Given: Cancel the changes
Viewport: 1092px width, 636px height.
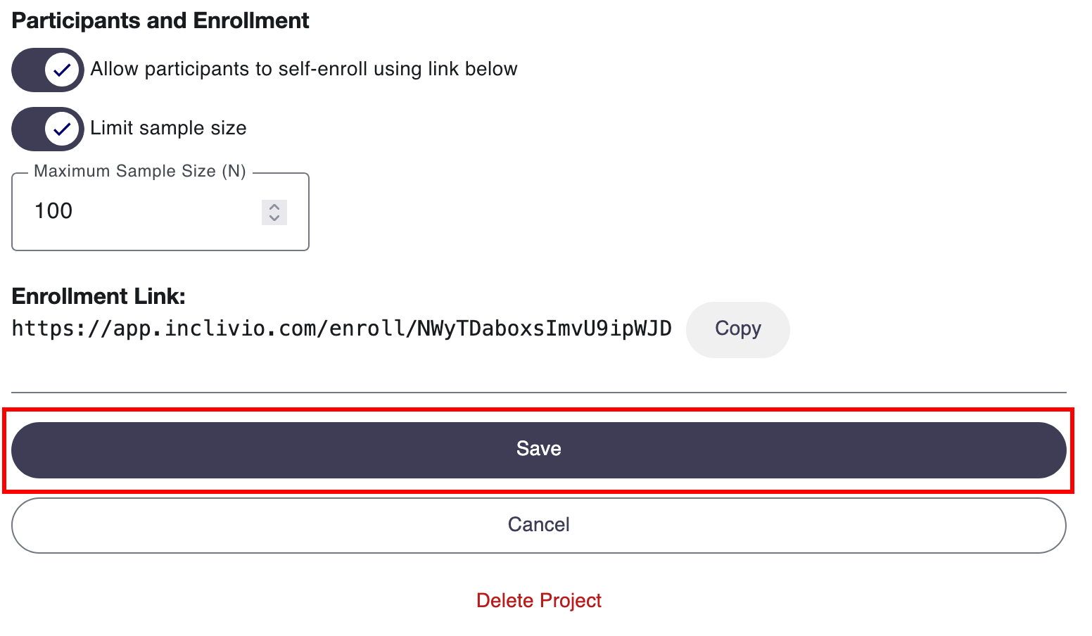Looking at the screenshot, I should coord(539,526).
